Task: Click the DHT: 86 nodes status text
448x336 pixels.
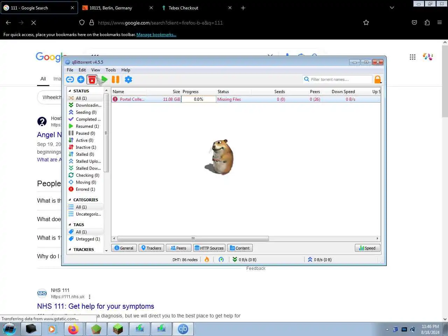Action: pos(185,260)
